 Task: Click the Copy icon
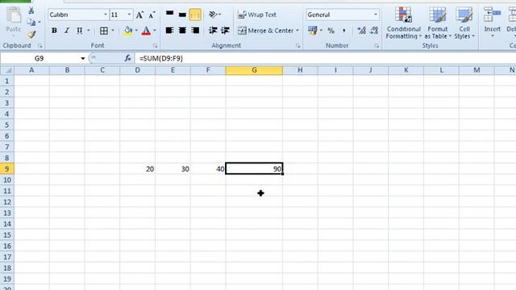pyautogui.click(x=31, y=23)
